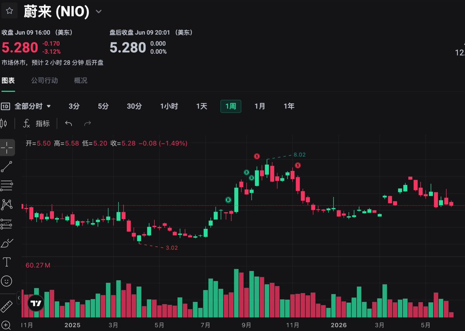Click the 7月 time axis label
This screenshot has height=331, width=465.
(x=206, y=325)
